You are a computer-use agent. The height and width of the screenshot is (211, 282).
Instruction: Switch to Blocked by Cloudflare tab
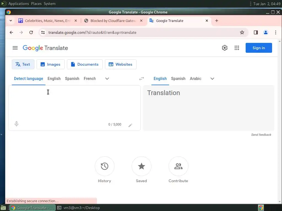(113, 21)
